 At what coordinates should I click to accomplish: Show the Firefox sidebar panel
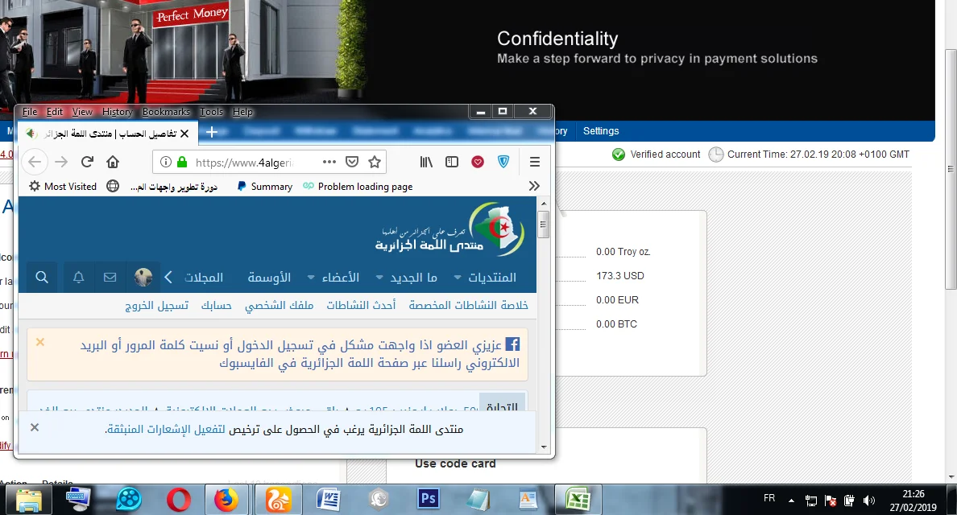pyautogui.click(x=452, y=162)
